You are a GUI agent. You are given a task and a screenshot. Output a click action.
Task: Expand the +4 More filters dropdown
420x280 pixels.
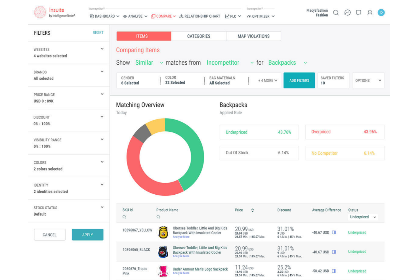point(267,81)
